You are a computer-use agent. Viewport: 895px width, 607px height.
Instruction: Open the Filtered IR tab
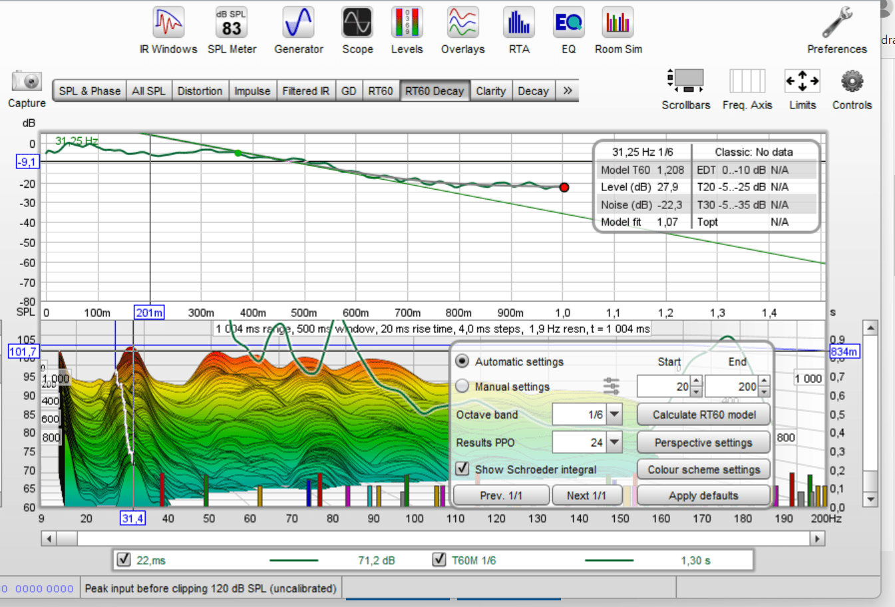pos(305,91)
